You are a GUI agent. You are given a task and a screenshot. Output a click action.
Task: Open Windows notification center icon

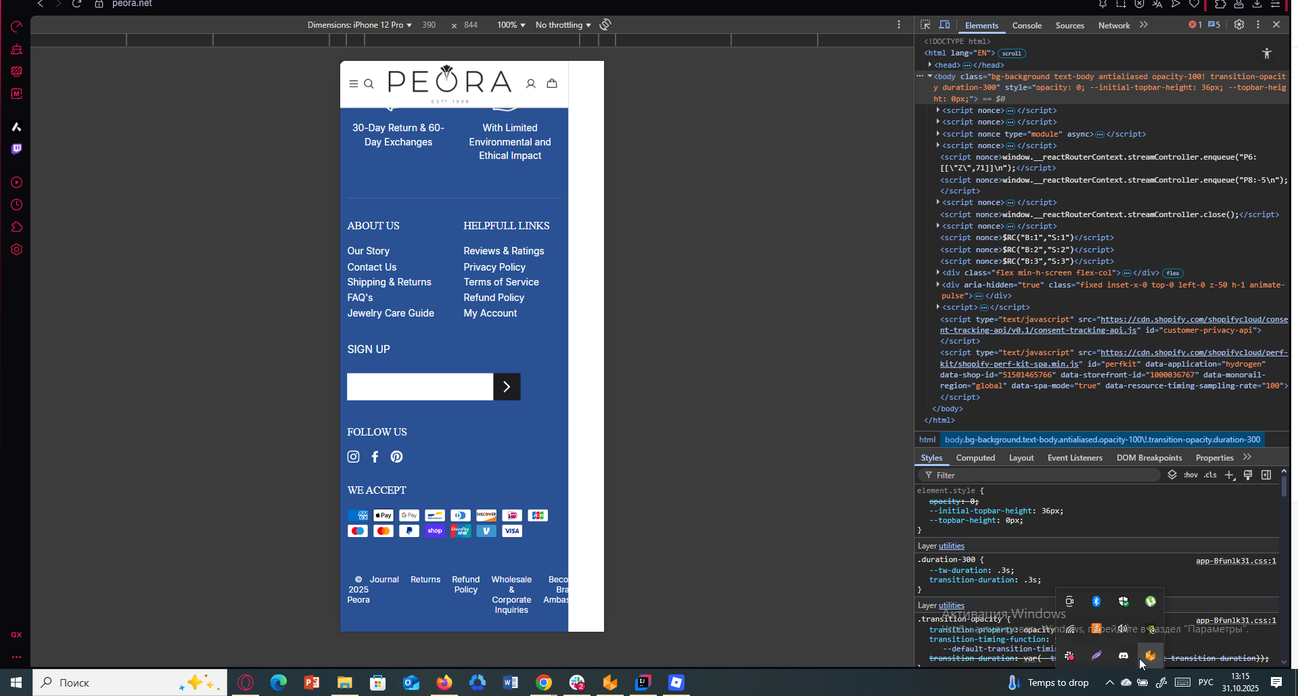point(1276,682)
